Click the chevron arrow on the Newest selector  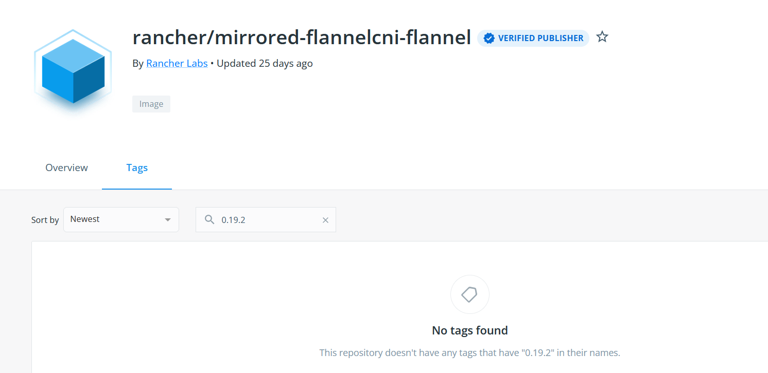pos(167,219)
